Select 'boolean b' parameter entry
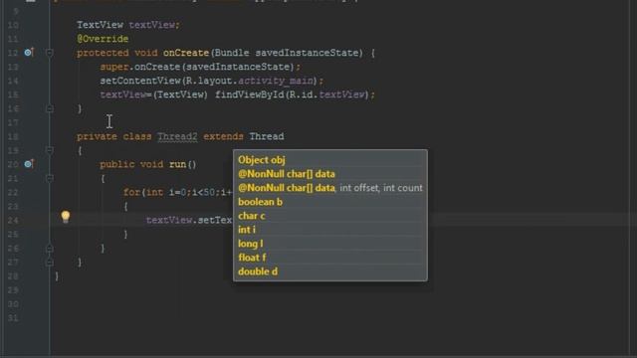637x358 pixels. (329, 202)
